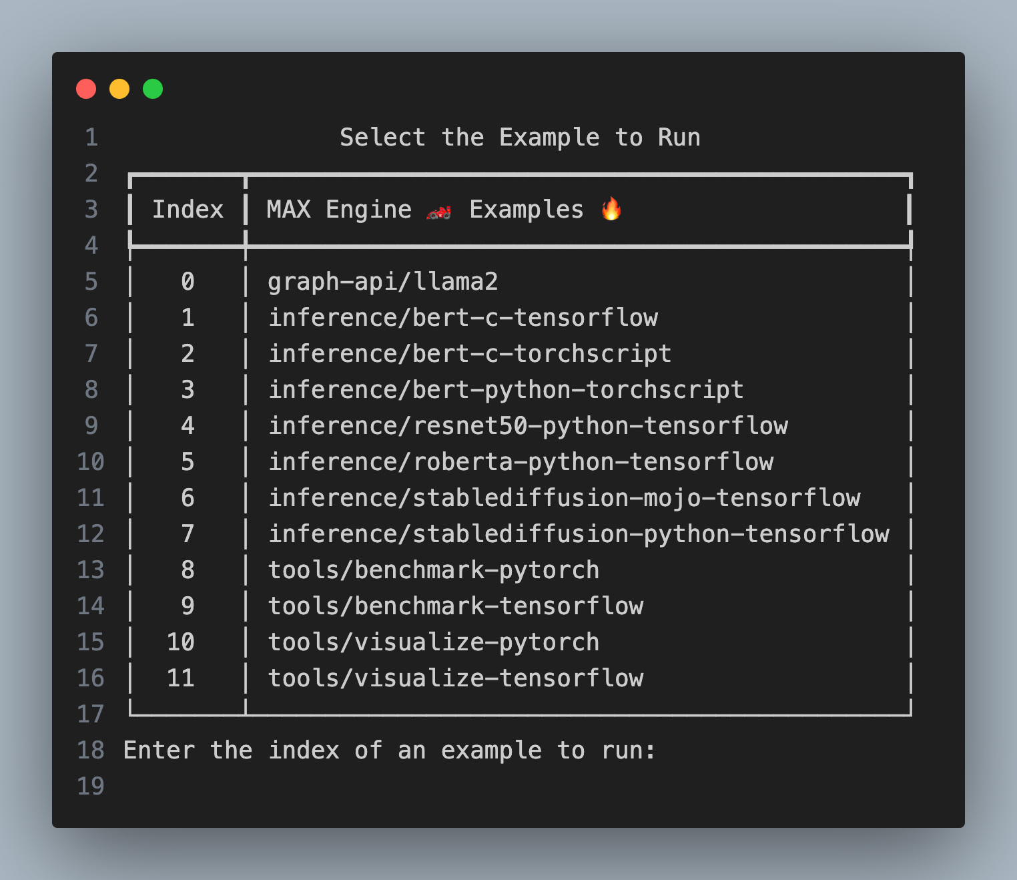
Task: Click the inference/roberta-python-tensorflow entry
Action: click(521, 461)
